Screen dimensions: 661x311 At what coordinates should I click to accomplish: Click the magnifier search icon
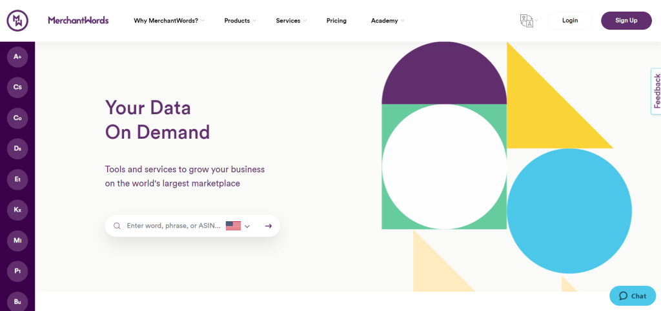tap(117, 226)
